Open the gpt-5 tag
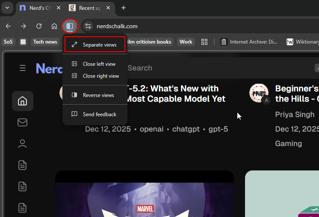 tap(218, 129)
